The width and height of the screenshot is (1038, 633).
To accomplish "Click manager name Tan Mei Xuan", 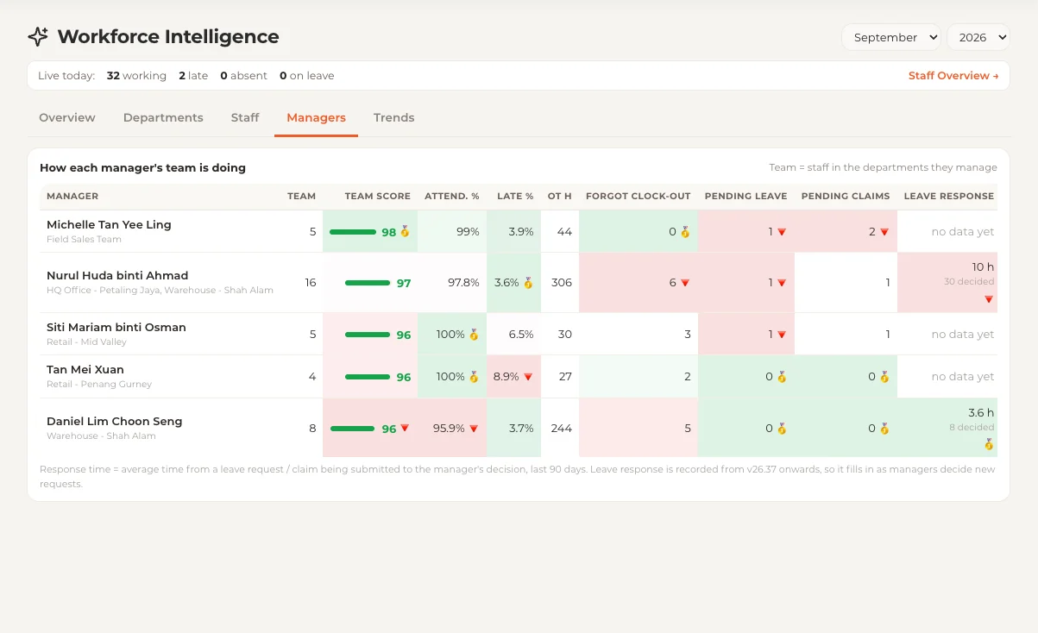I will [x=85, y=370].
